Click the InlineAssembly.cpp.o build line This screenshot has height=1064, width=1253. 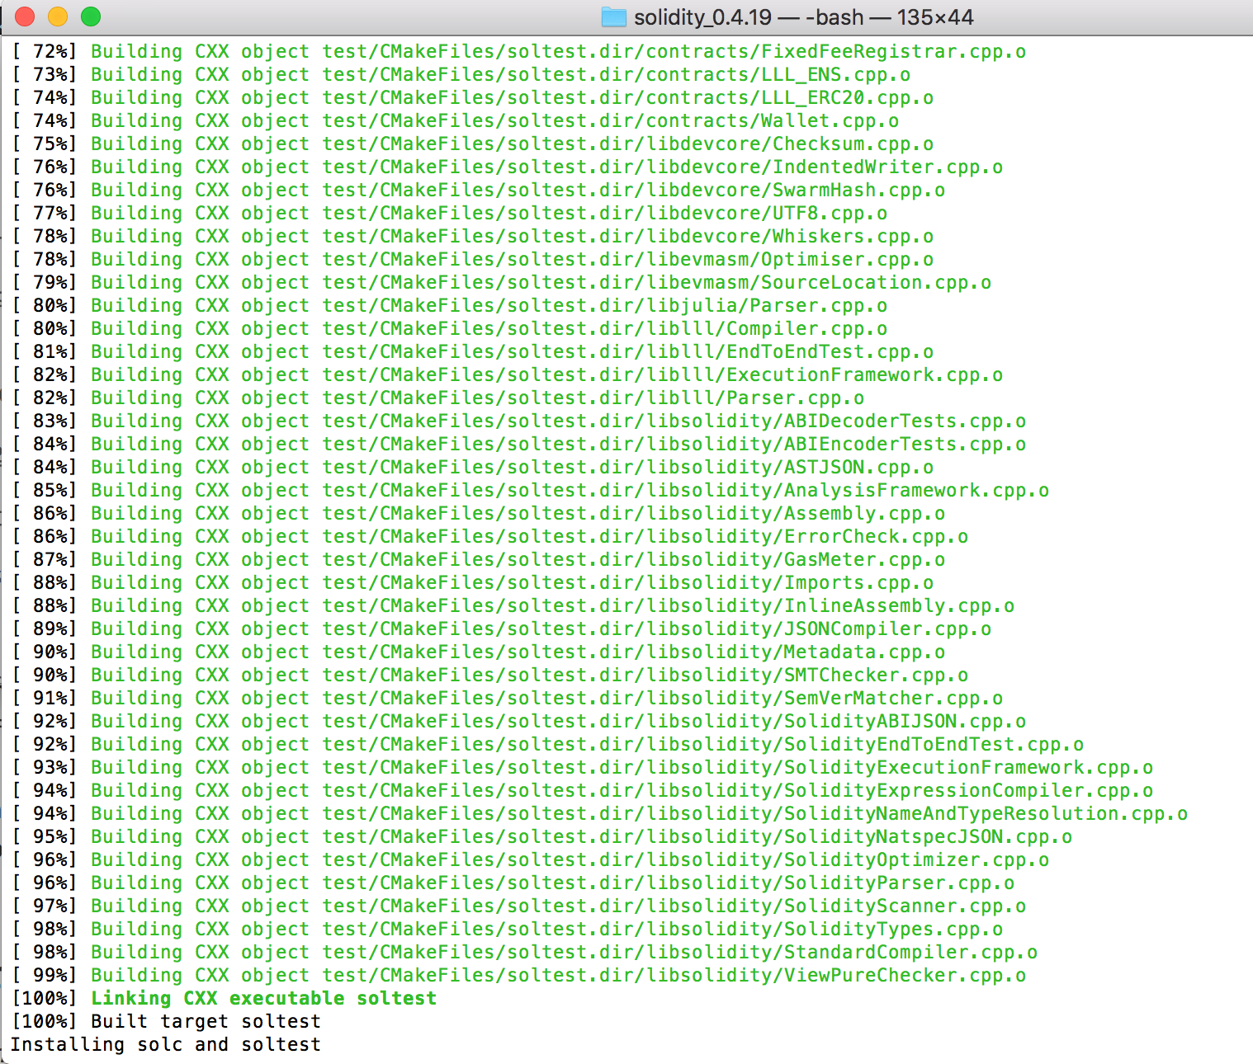pyautogui.click(x=513, y=605)
